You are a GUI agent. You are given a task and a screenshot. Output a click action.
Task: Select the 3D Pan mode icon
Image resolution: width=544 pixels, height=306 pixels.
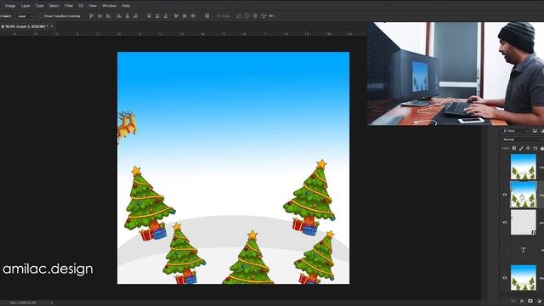(255, 16)
